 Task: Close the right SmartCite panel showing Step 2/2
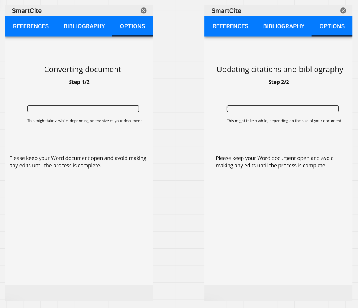click(x=343, y=10)
